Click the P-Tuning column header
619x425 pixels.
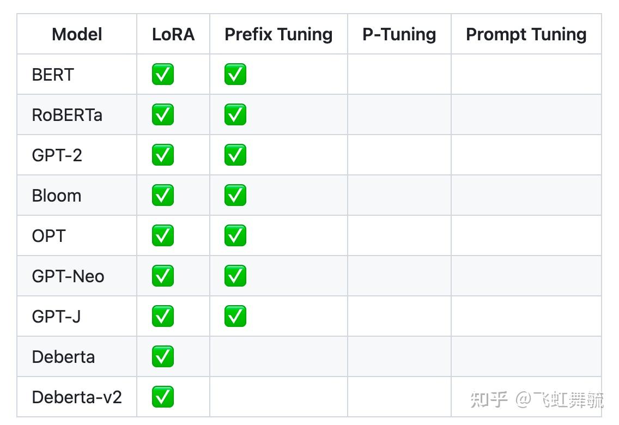point(399,34)
